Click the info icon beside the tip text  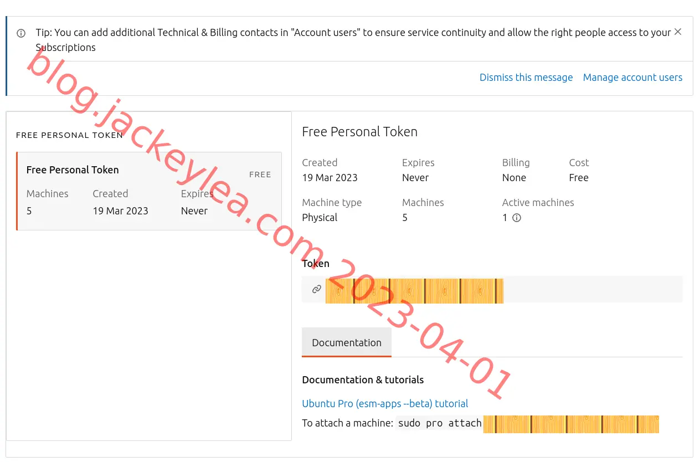21,33
